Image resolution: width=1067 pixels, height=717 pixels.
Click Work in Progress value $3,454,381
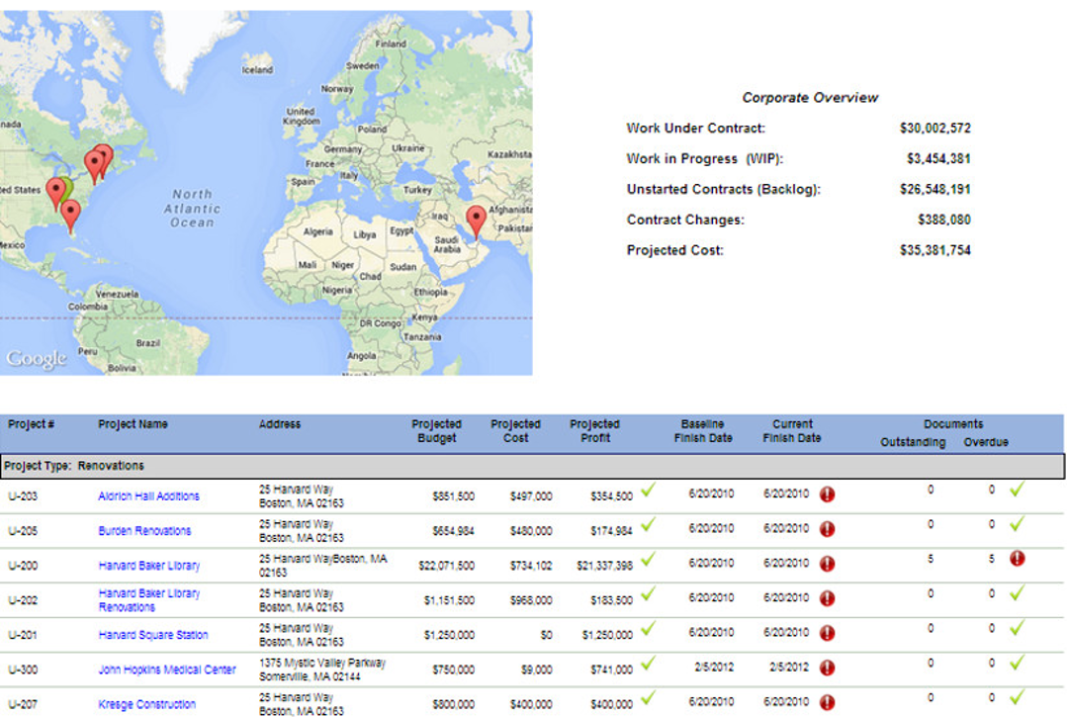[x=938, y=158]
